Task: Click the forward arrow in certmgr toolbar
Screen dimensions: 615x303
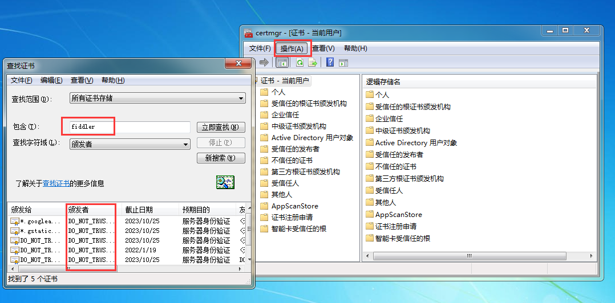Action: 264,62
